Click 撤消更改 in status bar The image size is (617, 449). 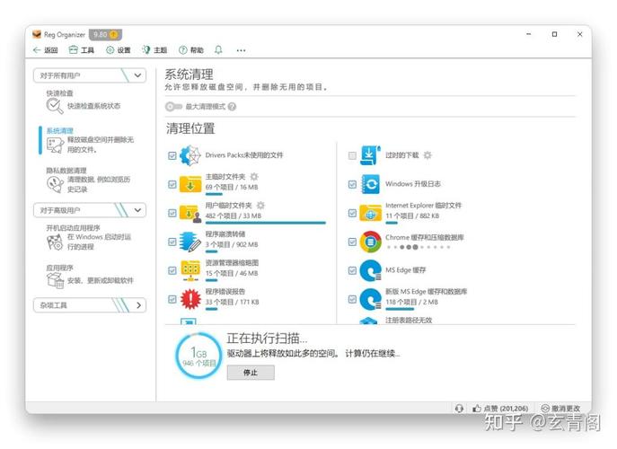click(560, 408)
